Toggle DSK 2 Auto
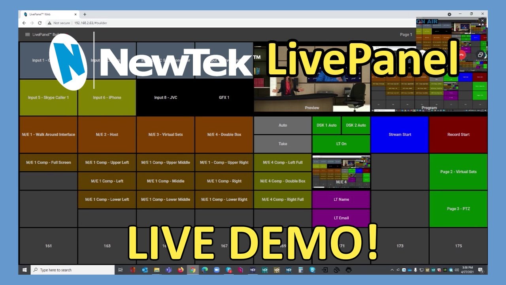This screenshot has height=285, width=506. pos(356,125)
